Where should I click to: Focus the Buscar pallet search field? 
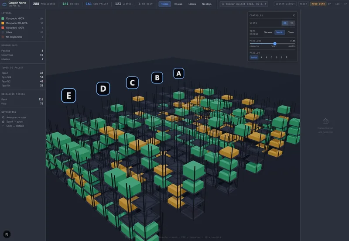pyautogui.click(x=244, y=4)
